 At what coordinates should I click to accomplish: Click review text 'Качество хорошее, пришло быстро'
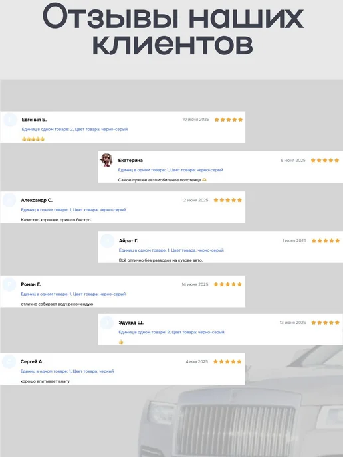tap(57, 220)
